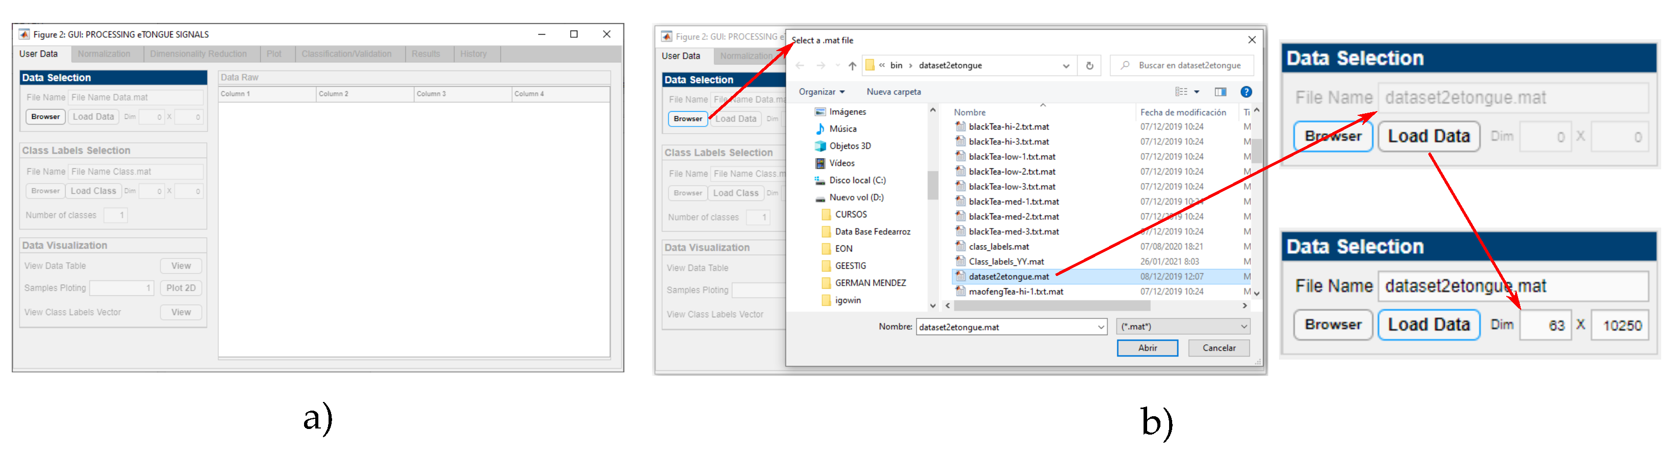Click the Música music note icon

tap(820, 129)
